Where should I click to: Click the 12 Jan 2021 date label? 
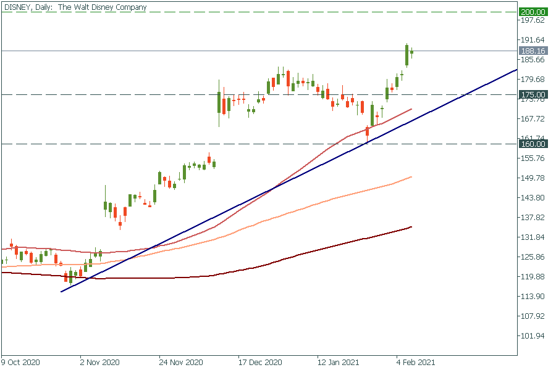338,362
